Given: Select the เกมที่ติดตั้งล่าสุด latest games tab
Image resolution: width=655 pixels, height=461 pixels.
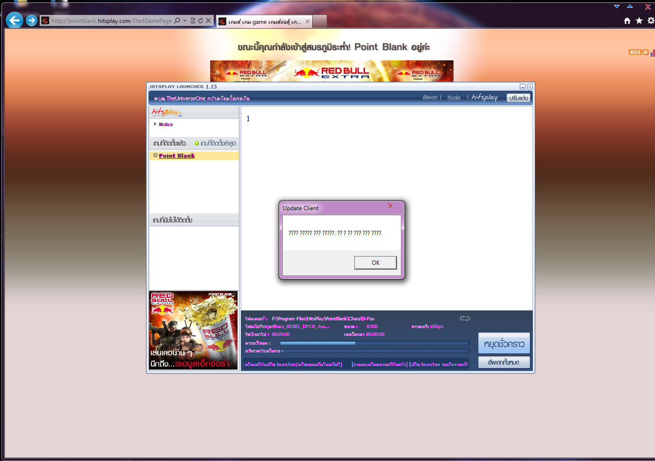Looking at the screenshot, I should pos(218,143).
